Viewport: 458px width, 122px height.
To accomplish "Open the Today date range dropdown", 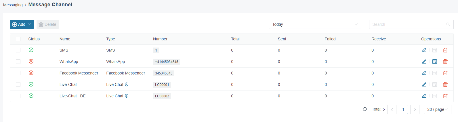I will tap(315, 24).
